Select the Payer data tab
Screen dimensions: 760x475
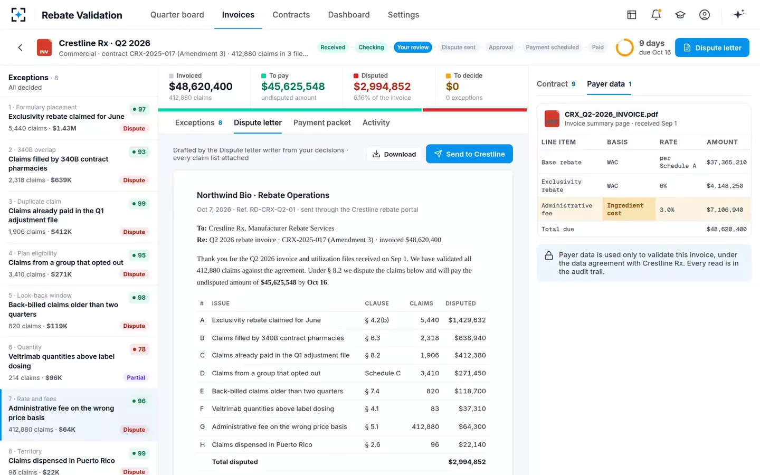[x=609, y=84]
